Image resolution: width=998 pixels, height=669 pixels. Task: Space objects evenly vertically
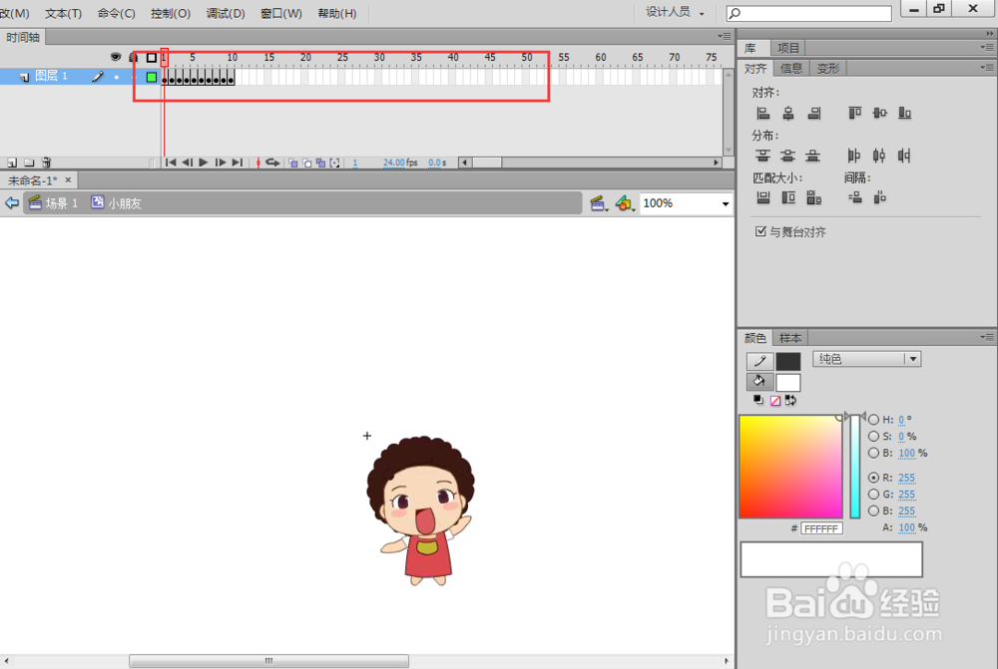[855, 197]
